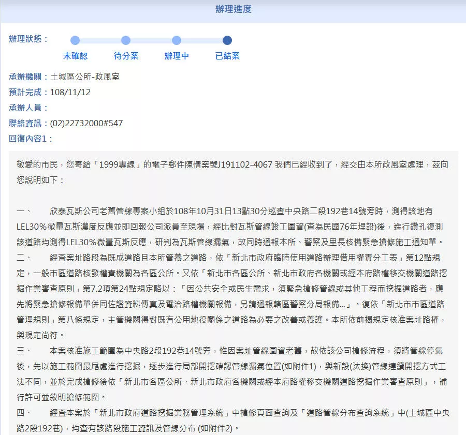The width and height of the screenshot is (466, 435).
Task: Click the 承辦機關 label
Action: (x=28, y=77)
